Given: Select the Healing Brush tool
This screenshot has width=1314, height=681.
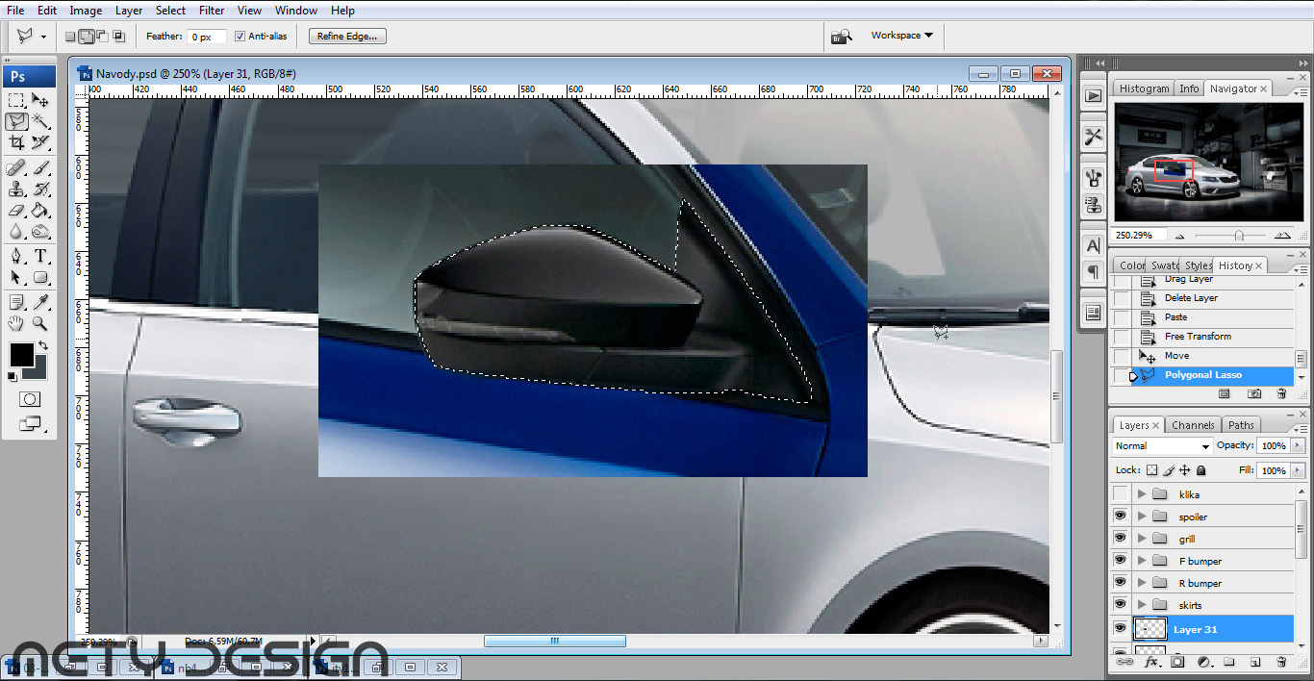Looking at the screenshot, I should pos(16,168).
